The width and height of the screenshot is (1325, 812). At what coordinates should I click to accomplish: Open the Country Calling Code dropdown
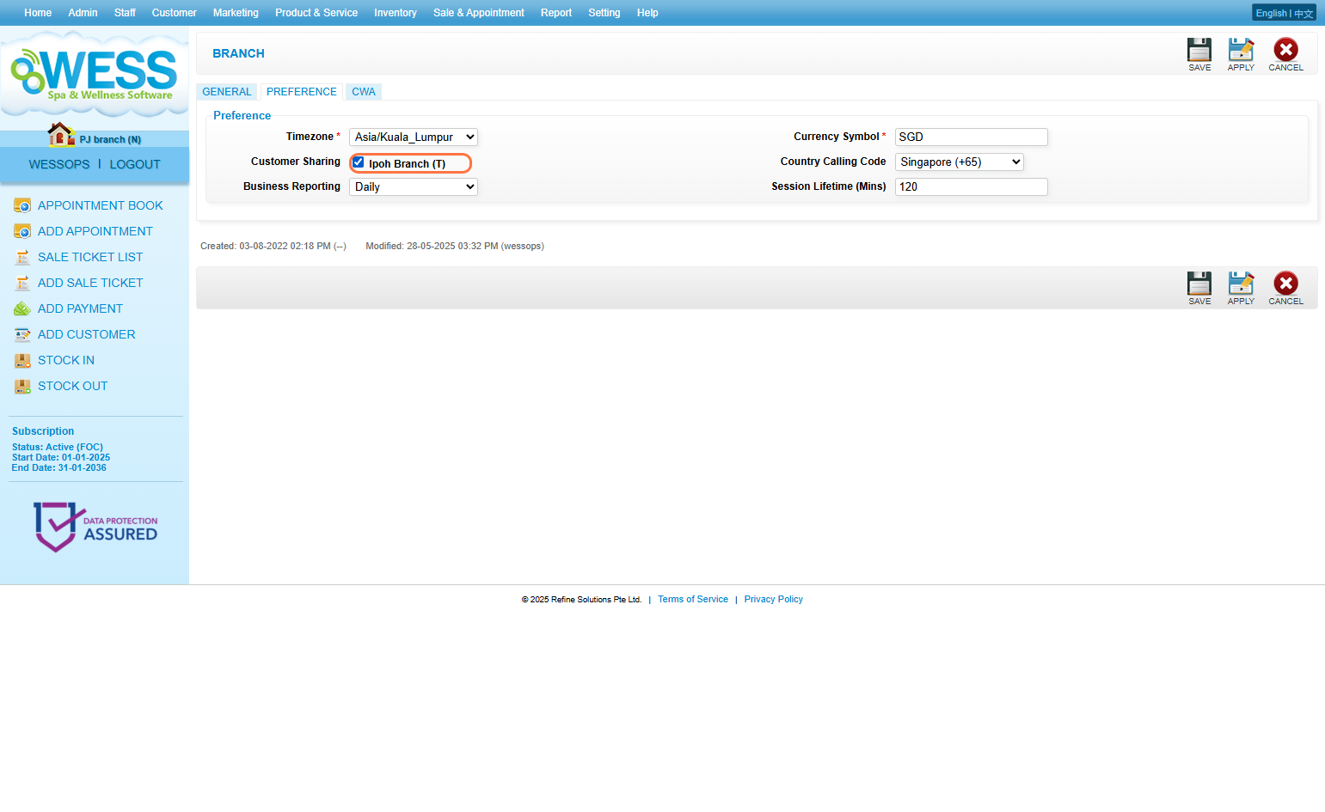[x=959, y=162]
